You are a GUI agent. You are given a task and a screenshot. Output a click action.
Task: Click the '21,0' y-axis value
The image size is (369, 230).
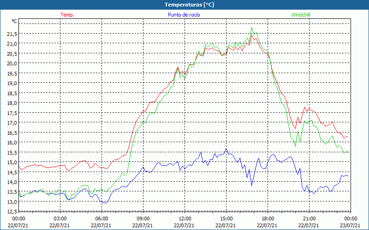[12, 44]
